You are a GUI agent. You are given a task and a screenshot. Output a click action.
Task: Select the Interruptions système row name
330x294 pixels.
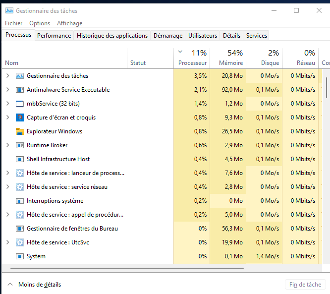point(55,201)
